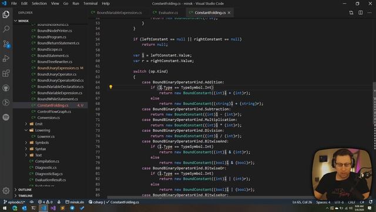Open Telegram from the taskbar
Image resolution: width=376 pixels, height=212 pixels.
tap(72, 208)
